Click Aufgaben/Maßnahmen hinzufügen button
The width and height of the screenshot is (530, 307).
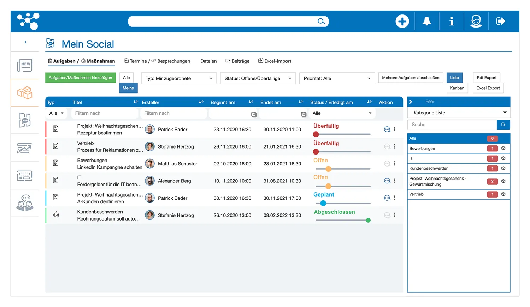point(80,78)
